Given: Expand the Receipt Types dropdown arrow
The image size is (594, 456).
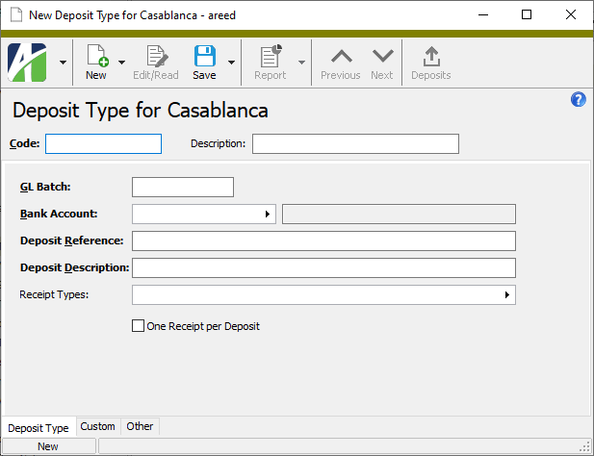Looking at the screenshot, I should 506,295.
